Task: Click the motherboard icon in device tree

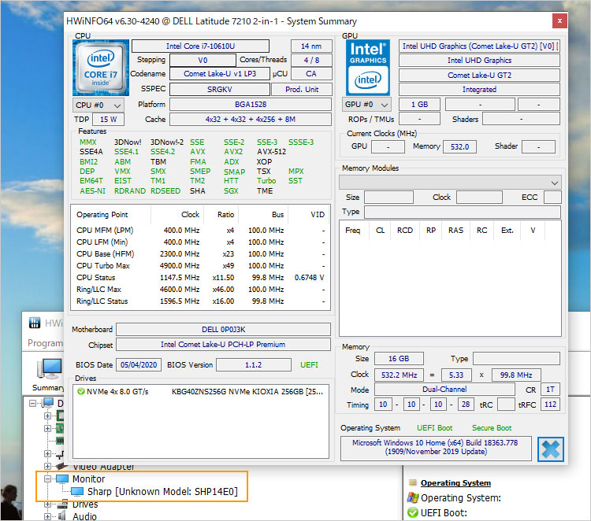Action: click(60, 428)
